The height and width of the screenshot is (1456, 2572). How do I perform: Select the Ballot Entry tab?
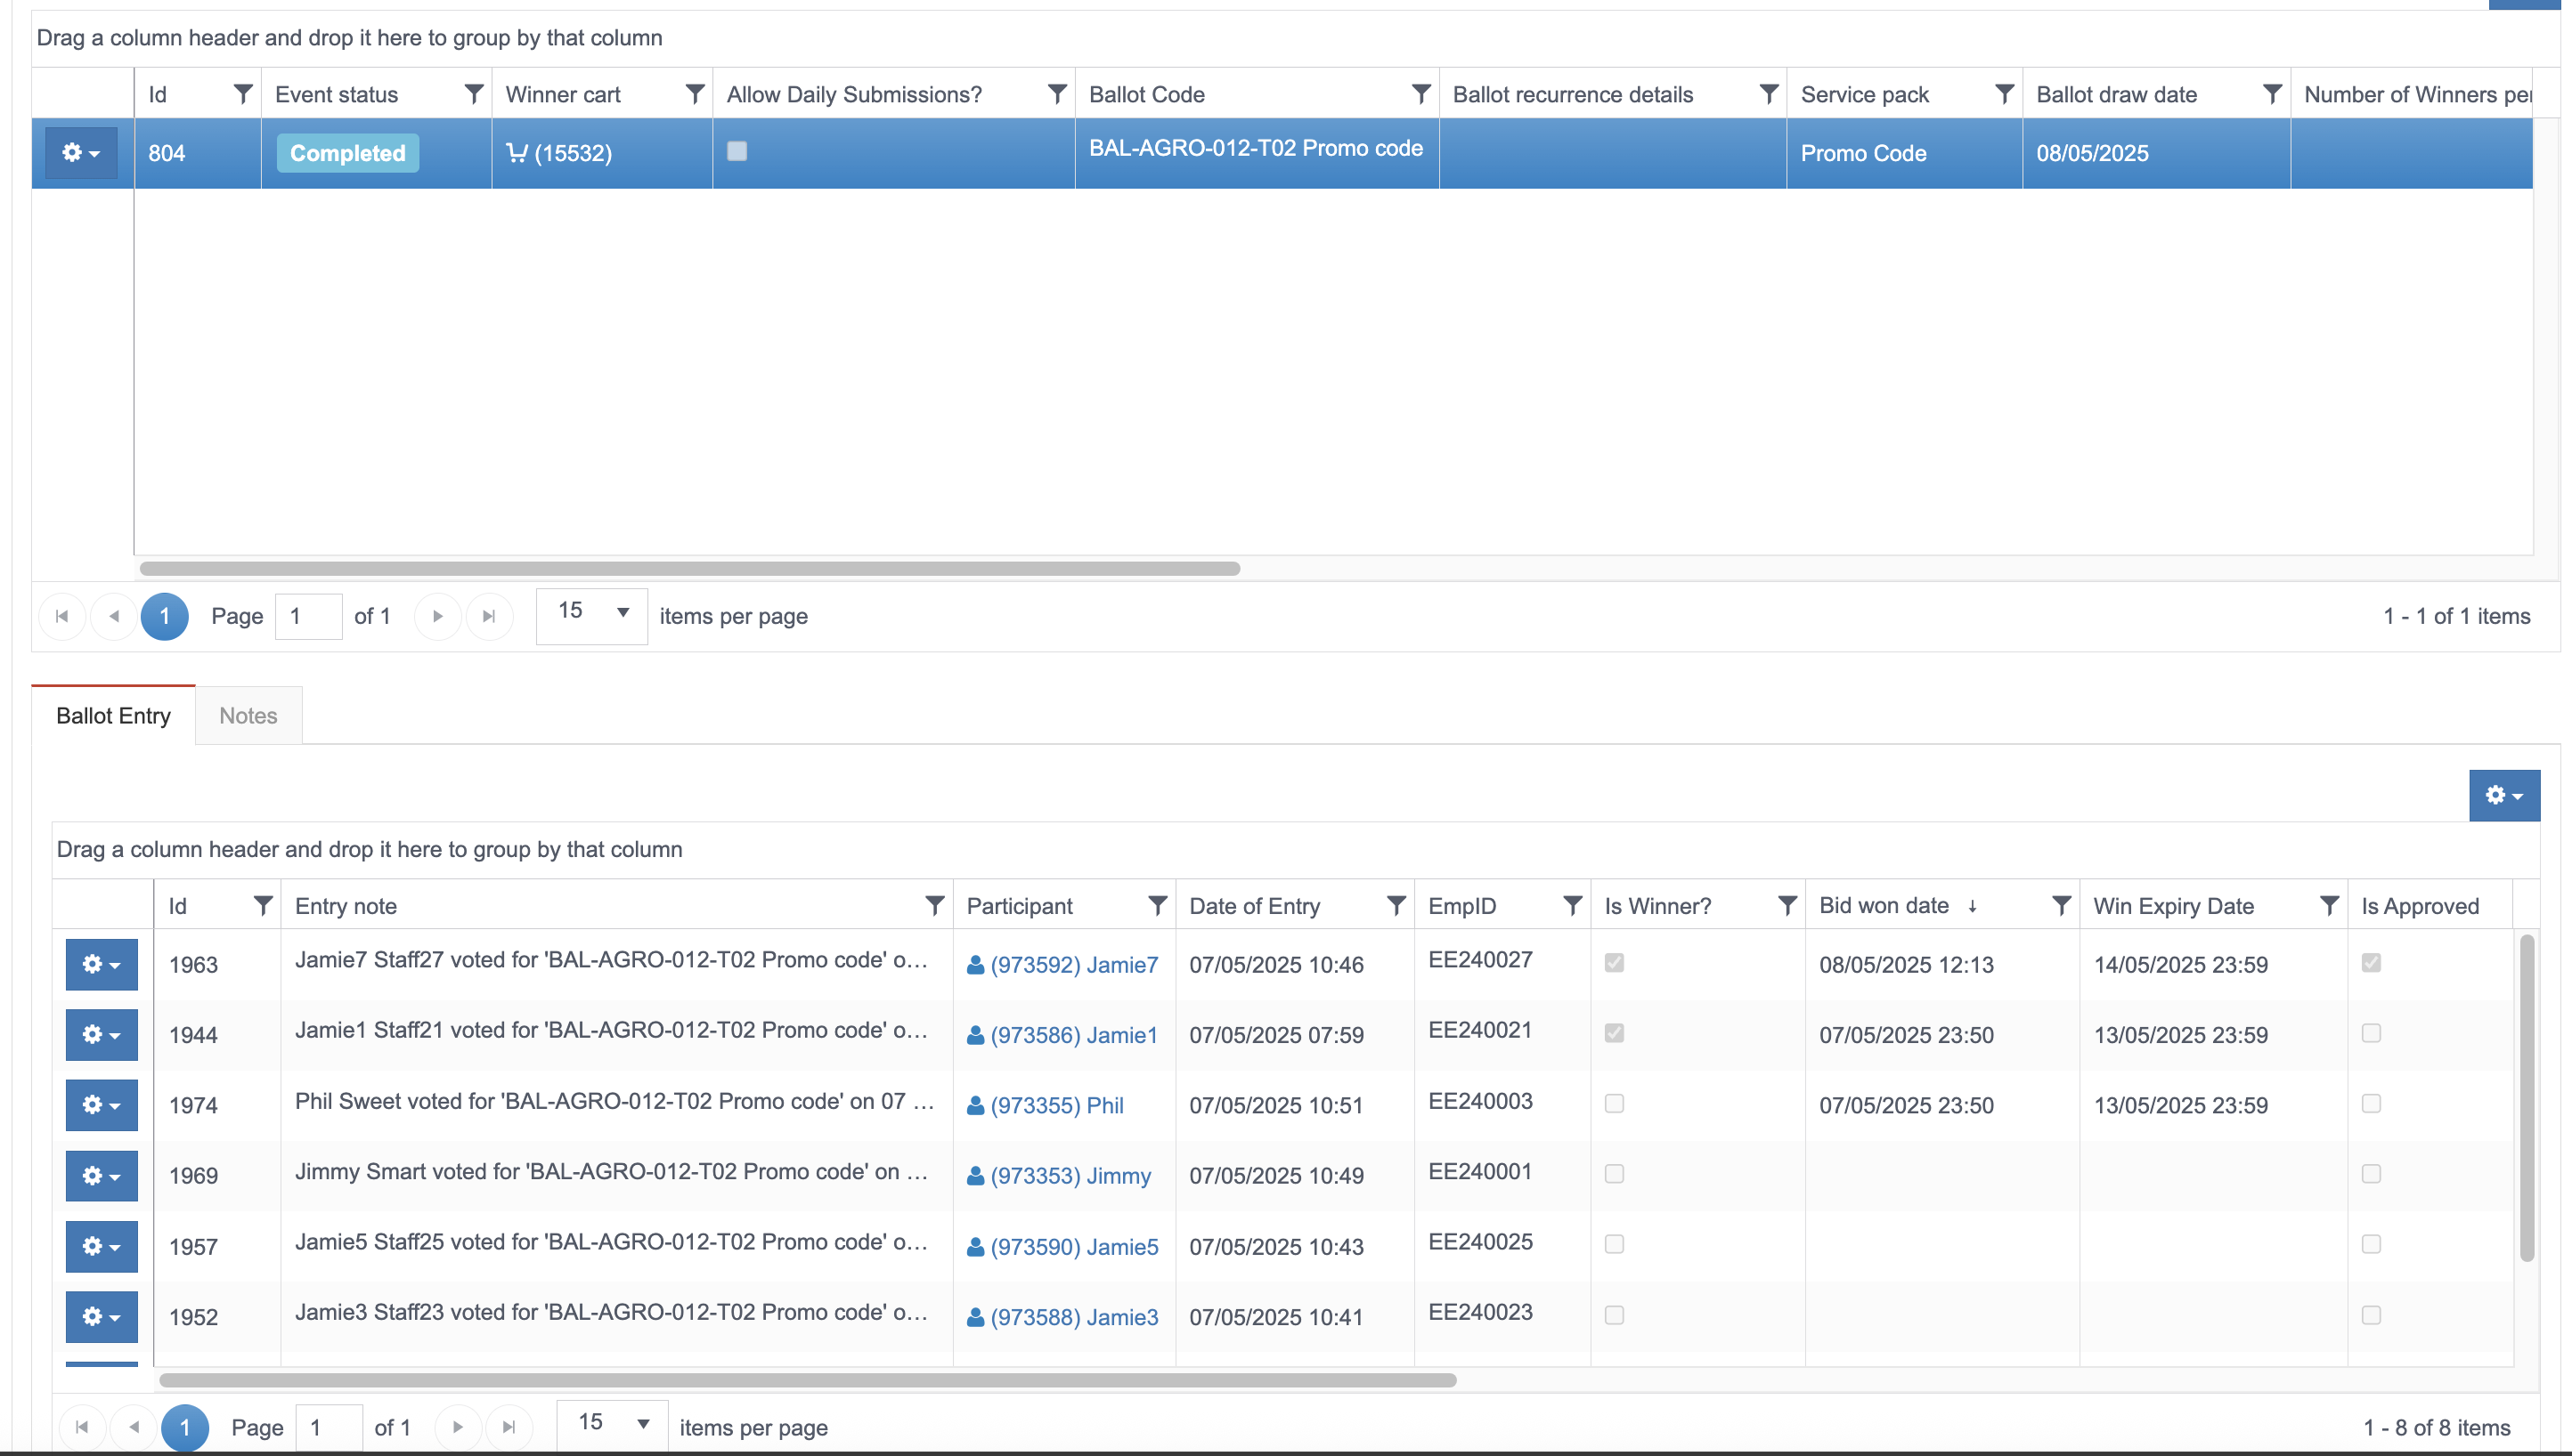(113, 716)
